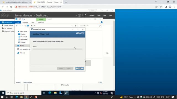Open the Chrome profile avatar
Screen dimensions: 177x99
tap(170, 7)
